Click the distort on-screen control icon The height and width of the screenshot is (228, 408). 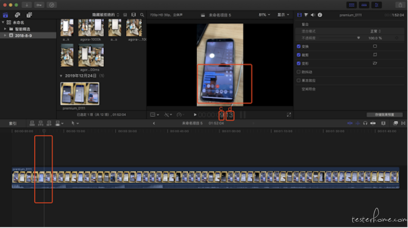tap(375, 63)
